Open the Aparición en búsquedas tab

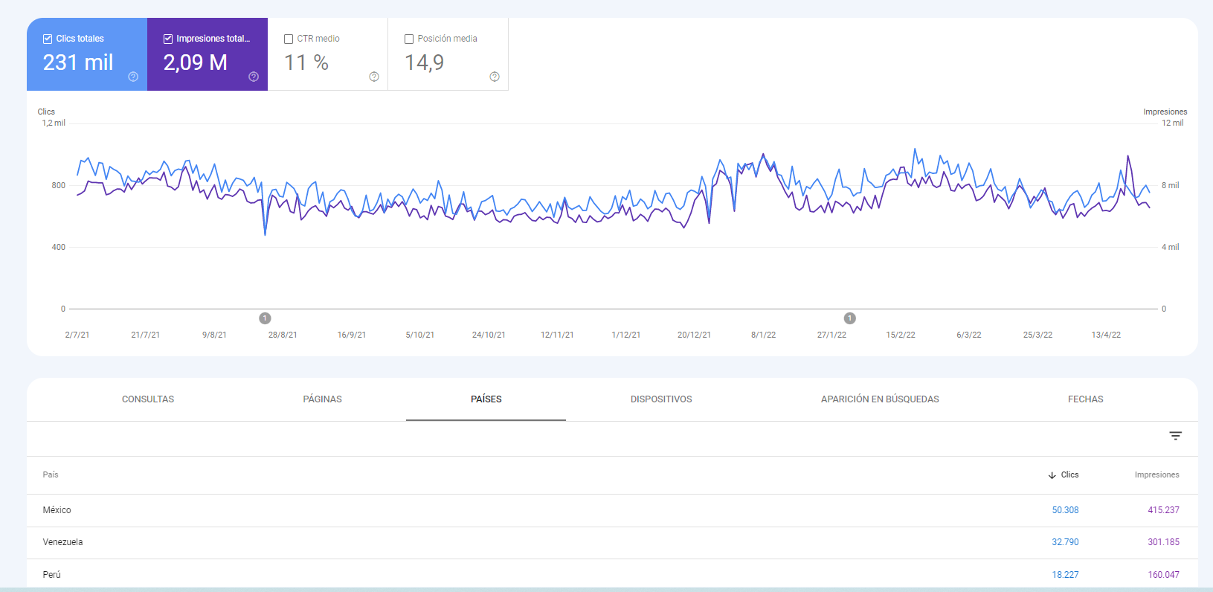[x=880, y=399]
